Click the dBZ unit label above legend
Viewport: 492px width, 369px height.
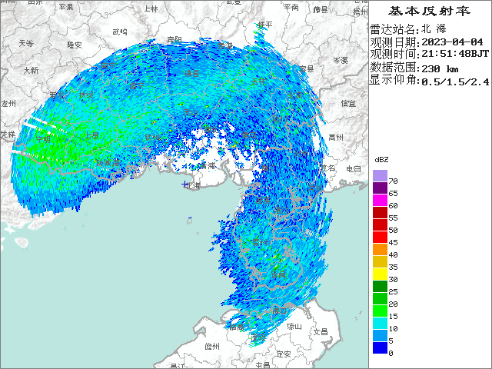pos(381,160)
